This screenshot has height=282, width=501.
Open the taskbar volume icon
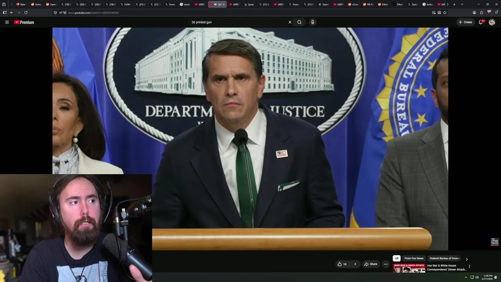(477, 277)
